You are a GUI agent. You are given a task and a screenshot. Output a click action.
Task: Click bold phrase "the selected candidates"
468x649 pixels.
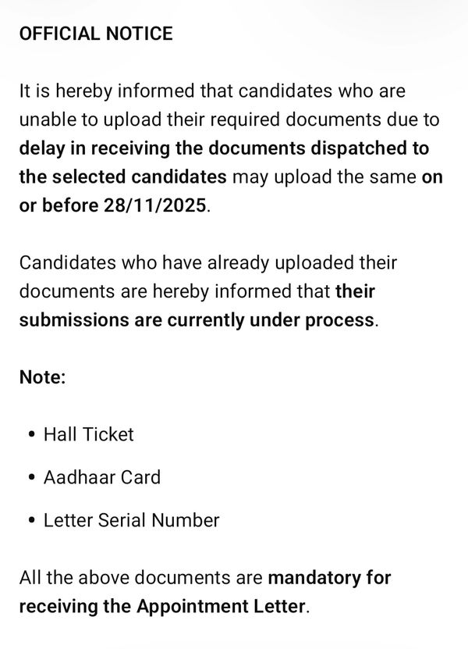(x=122, y=177)
